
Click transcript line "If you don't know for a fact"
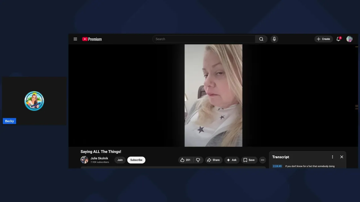point(310,166)
